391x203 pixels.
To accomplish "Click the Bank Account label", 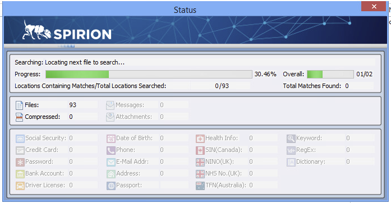I will (x=45, y=173).
